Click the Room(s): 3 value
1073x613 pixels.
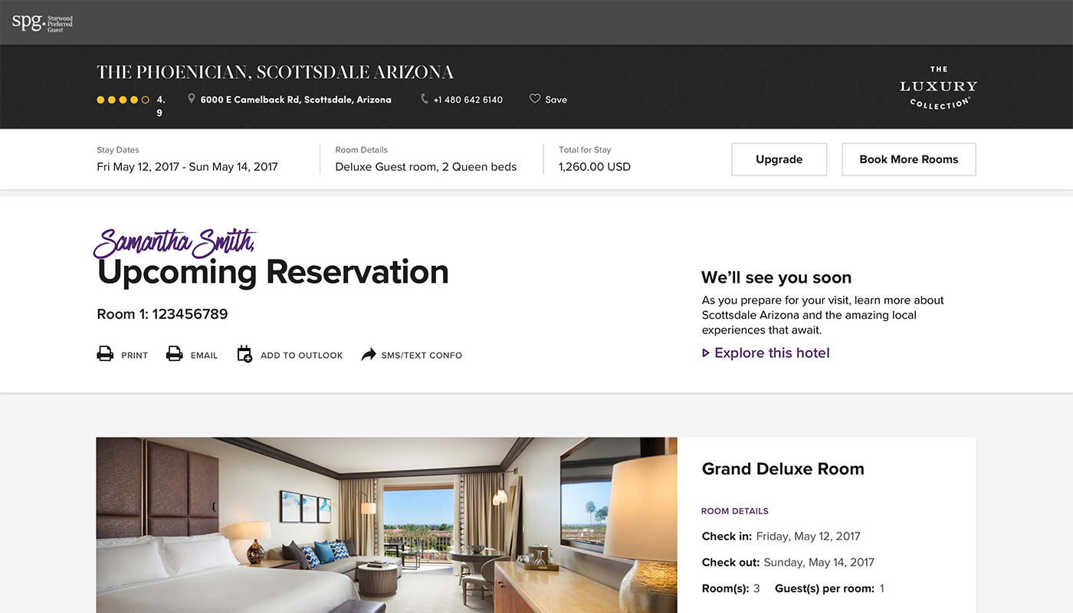[730, 588]
